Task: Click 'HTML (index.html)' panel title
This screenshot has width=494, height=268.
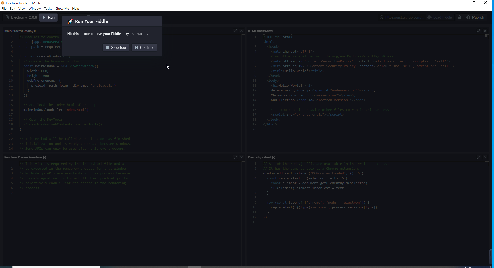Action: click(261, 31)
